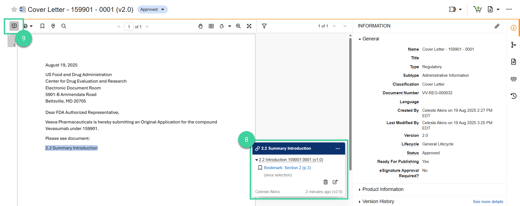Go to next annotation arrow
The width and height of the screenshot is (520, 206).
[x=345, y=26]
